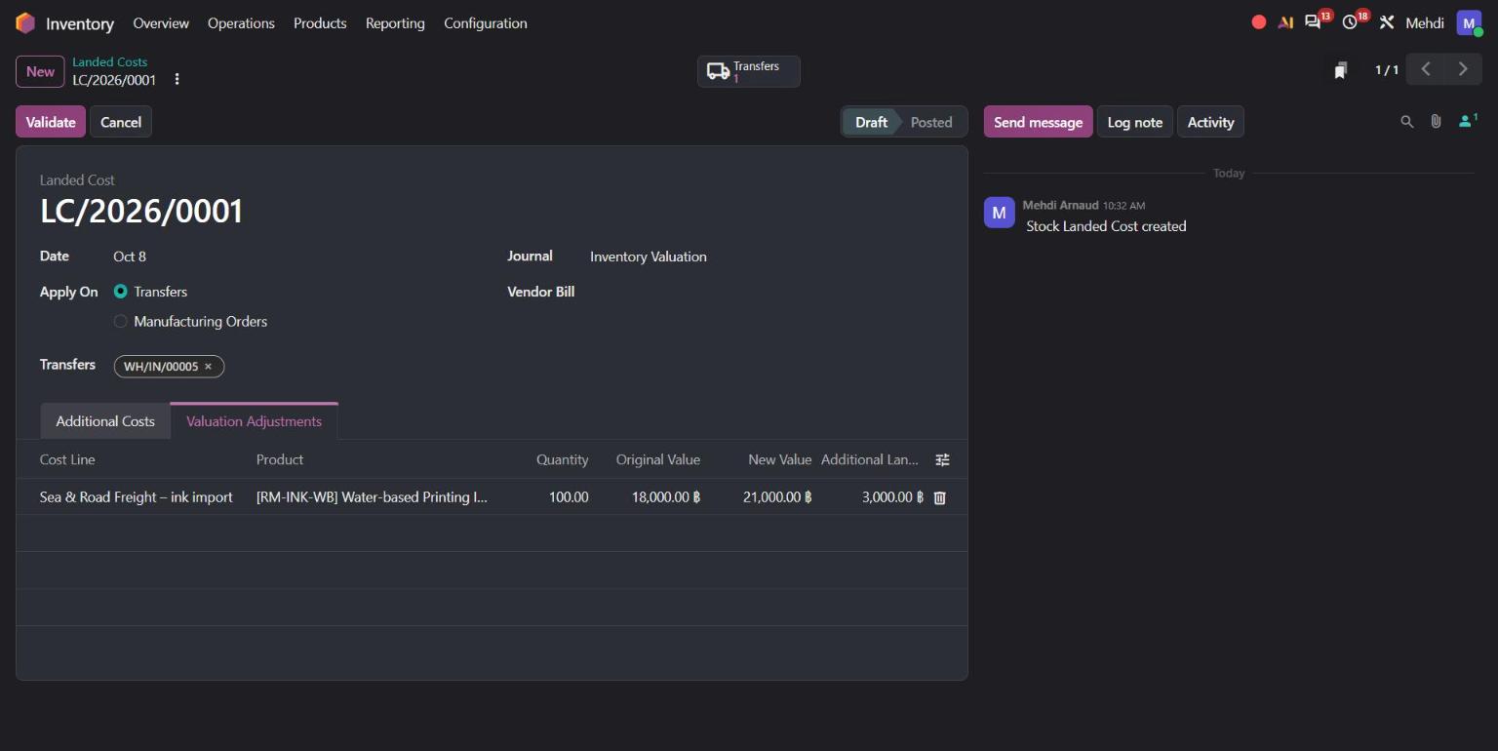Follow the Landed Costs breadcrumb link
This screenshot has width=1498, height=751.
tap(109, 61)
